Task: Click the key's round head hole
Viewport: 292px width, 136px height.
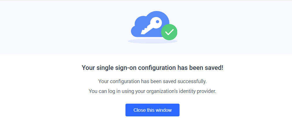Action: pyautogui.click(x=157, y=21)
